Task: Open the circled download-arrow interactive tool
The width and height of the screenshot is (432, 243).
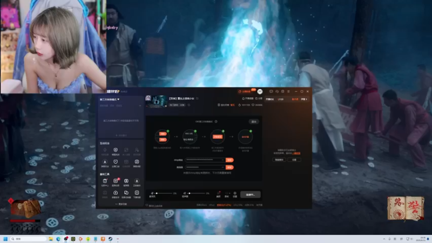Action: pyautogui.click(x=105, y=163)
